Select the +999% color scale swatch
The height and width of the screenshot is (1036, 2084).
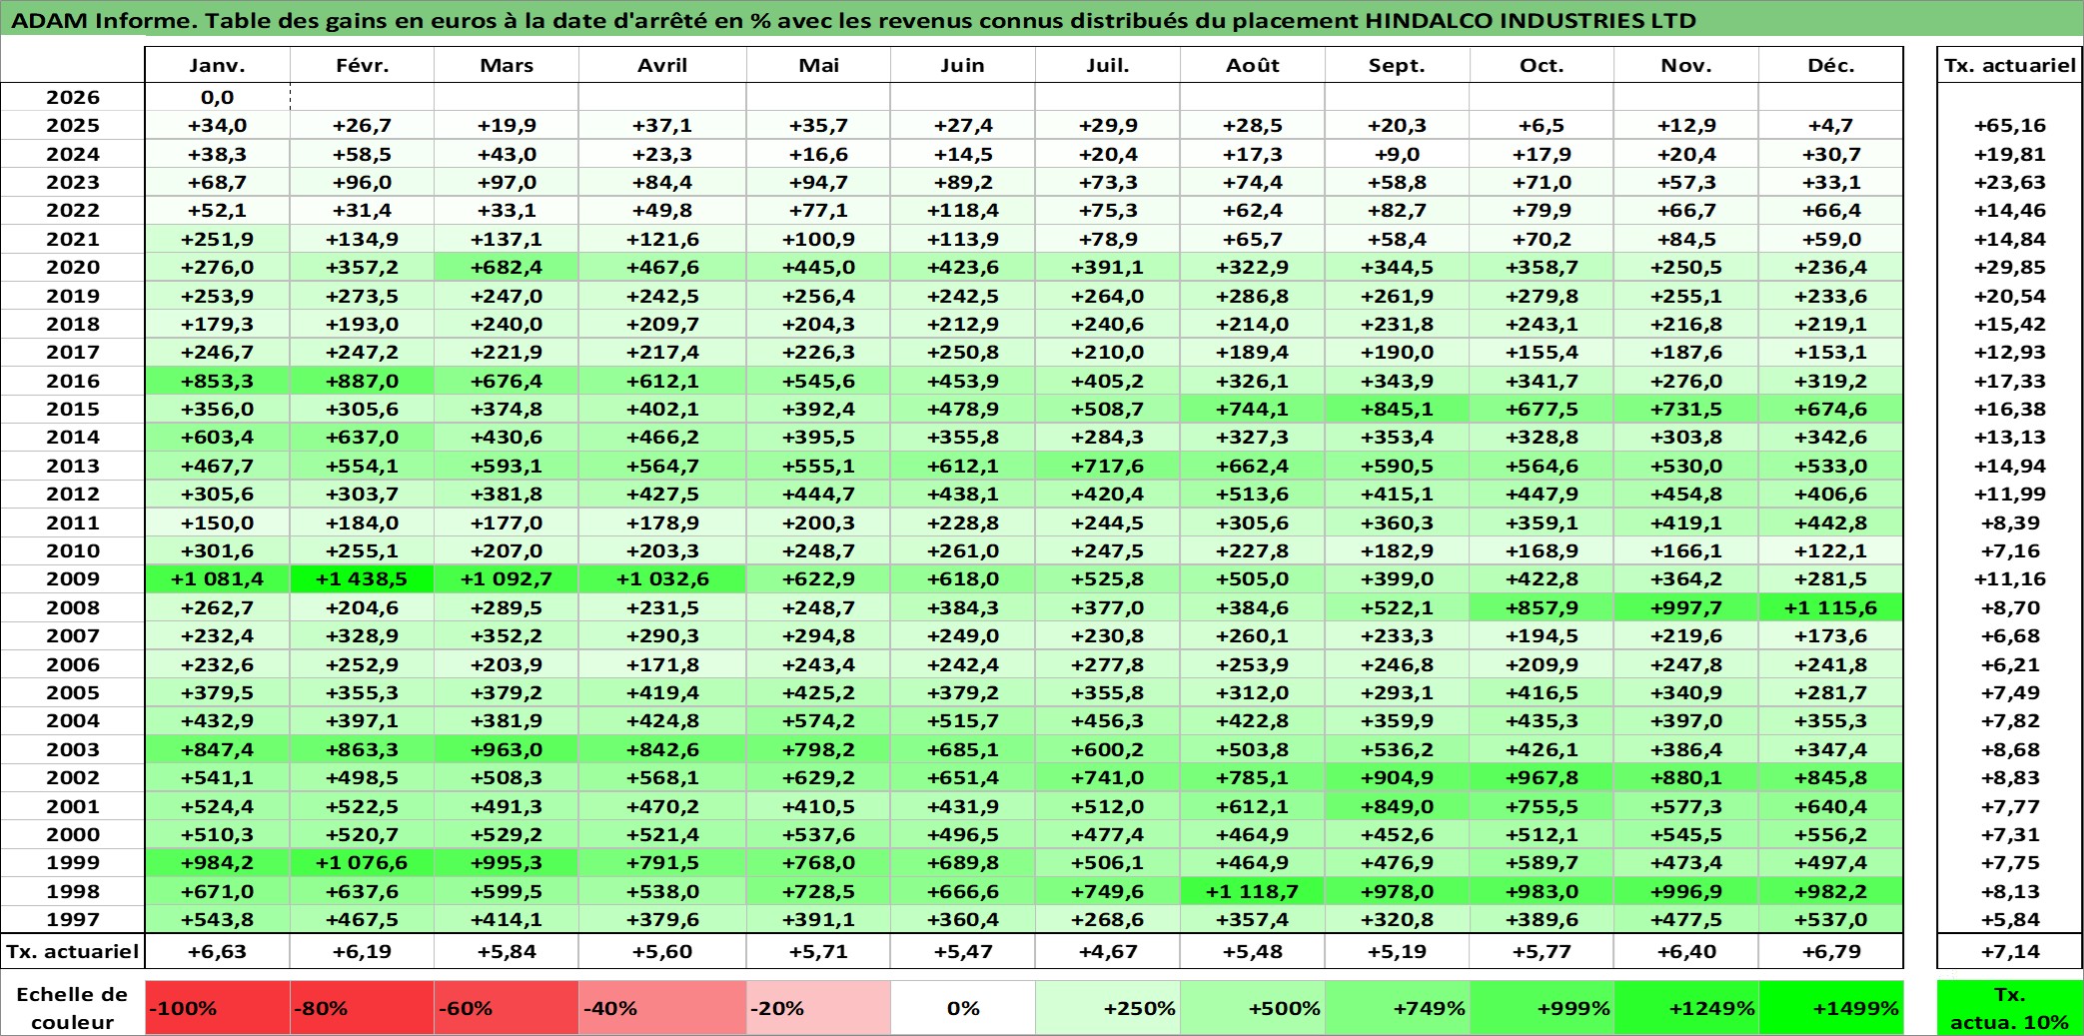[x=1543, y=1008]
